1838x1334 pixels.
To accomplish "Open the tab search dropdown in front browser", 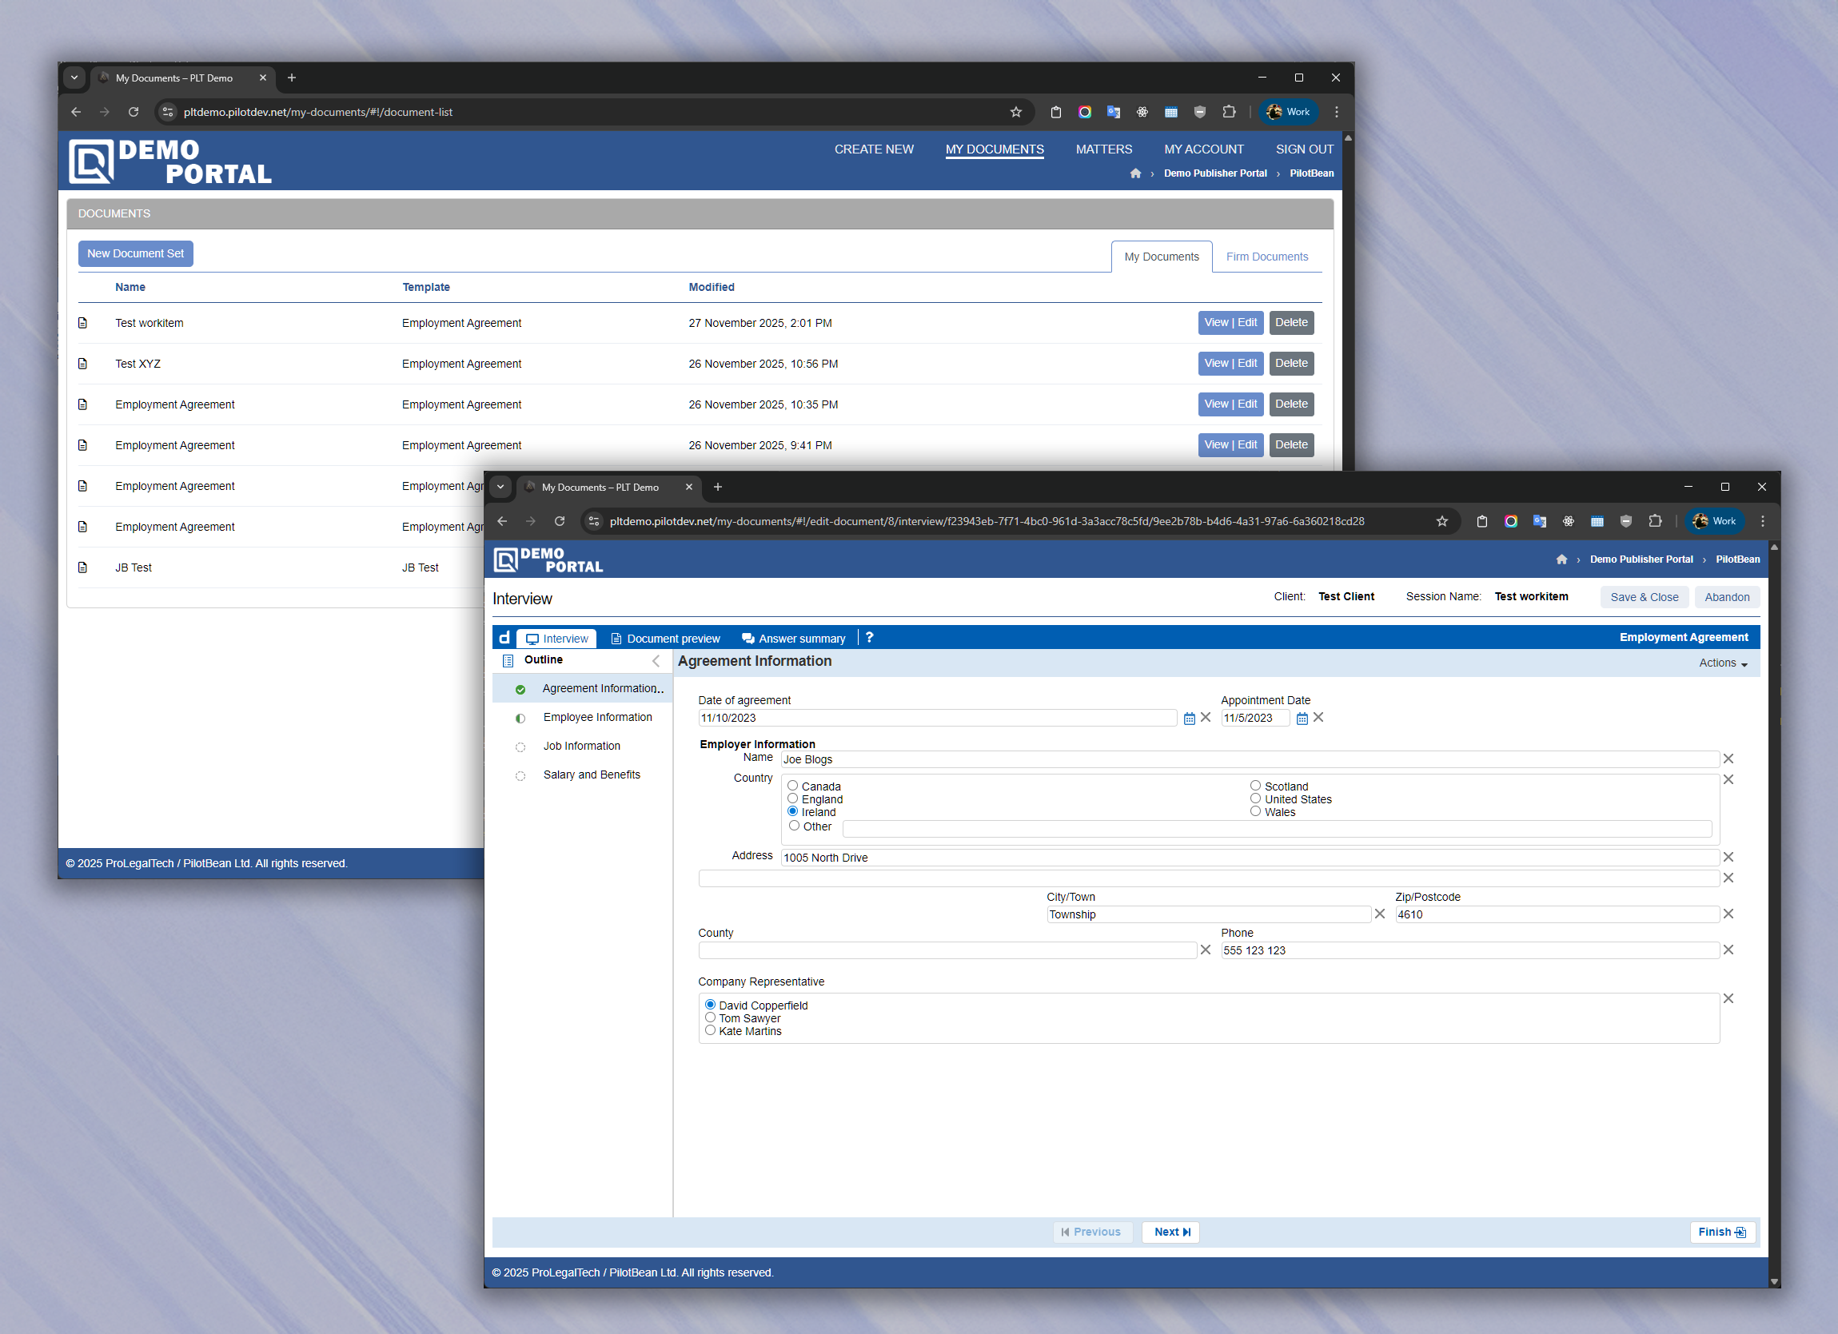I will 500,487.
